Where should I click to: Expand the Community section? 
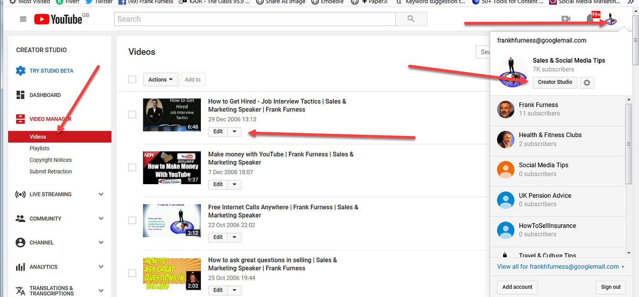click(x=101, y=218)
